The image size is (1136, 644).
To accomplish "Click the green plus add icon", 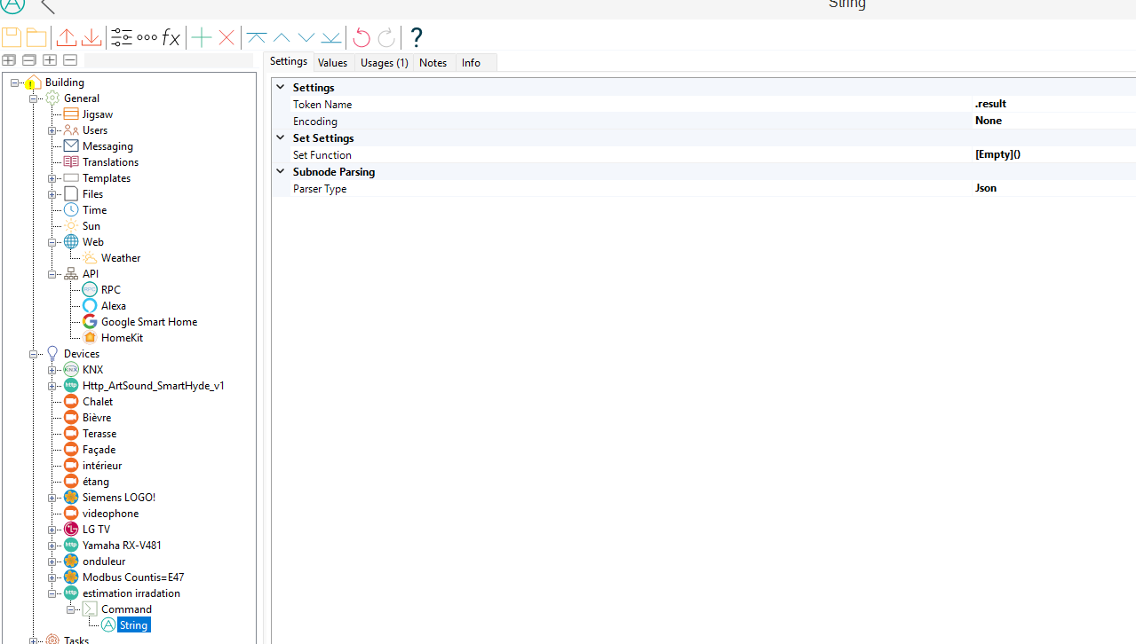I will (x=202, y=37).
